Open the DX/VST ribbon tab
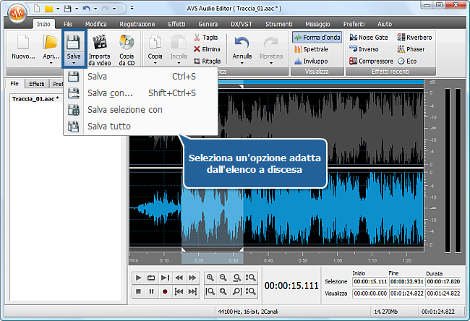This screenshot has height=321, width=470. [x=242, y=24]
